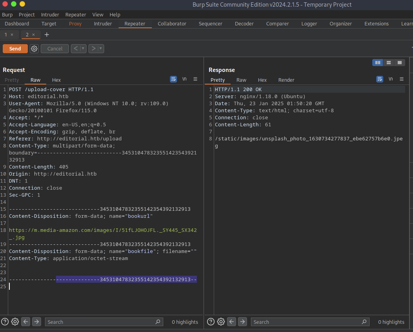This screenshot has width=413, height=332.
Task: Open Response search settings gear icon
Action: (221, 322)
